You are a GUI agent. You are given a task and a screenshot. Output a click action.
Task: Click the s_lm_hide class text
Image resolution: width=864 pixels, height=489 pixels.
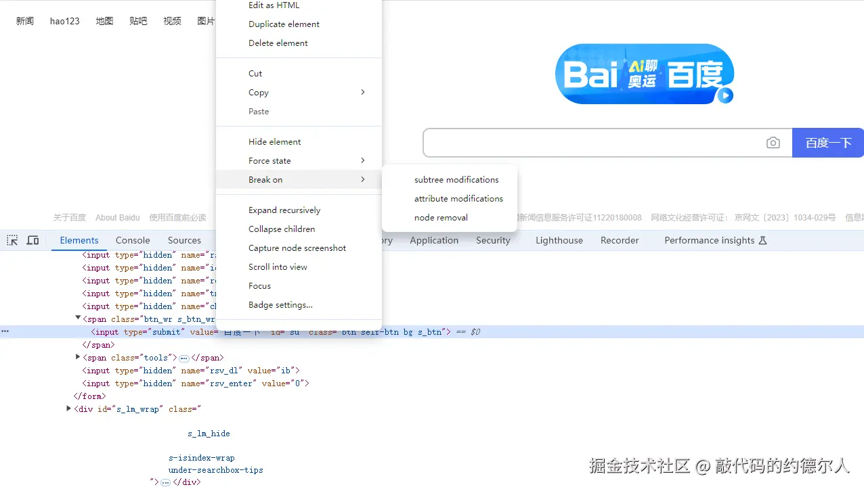[209, 434]
